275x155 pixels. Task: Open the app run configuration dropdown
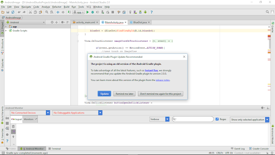tap(79, 12)
